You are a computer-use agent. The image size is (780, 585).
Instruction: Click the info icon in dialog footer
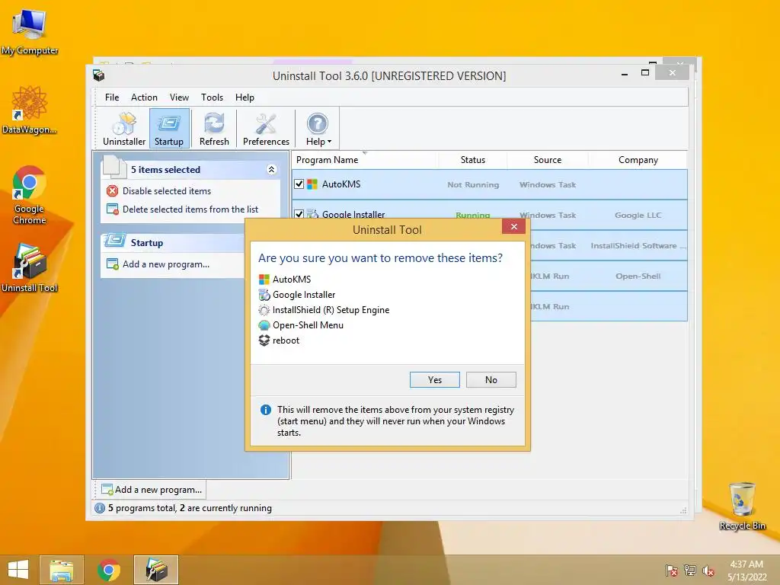click(x=266, y=410)
